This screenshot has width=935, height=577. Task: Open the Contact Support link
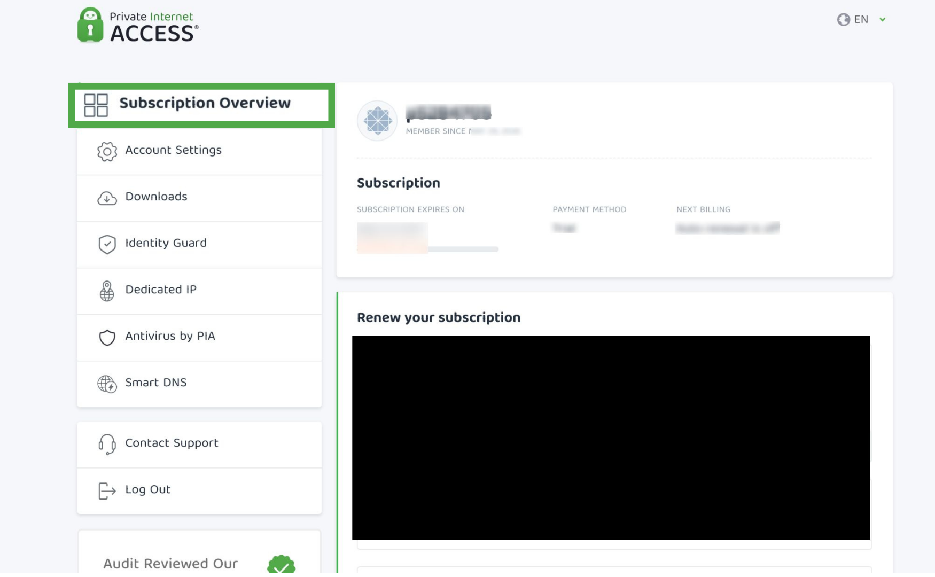point(199,445)
